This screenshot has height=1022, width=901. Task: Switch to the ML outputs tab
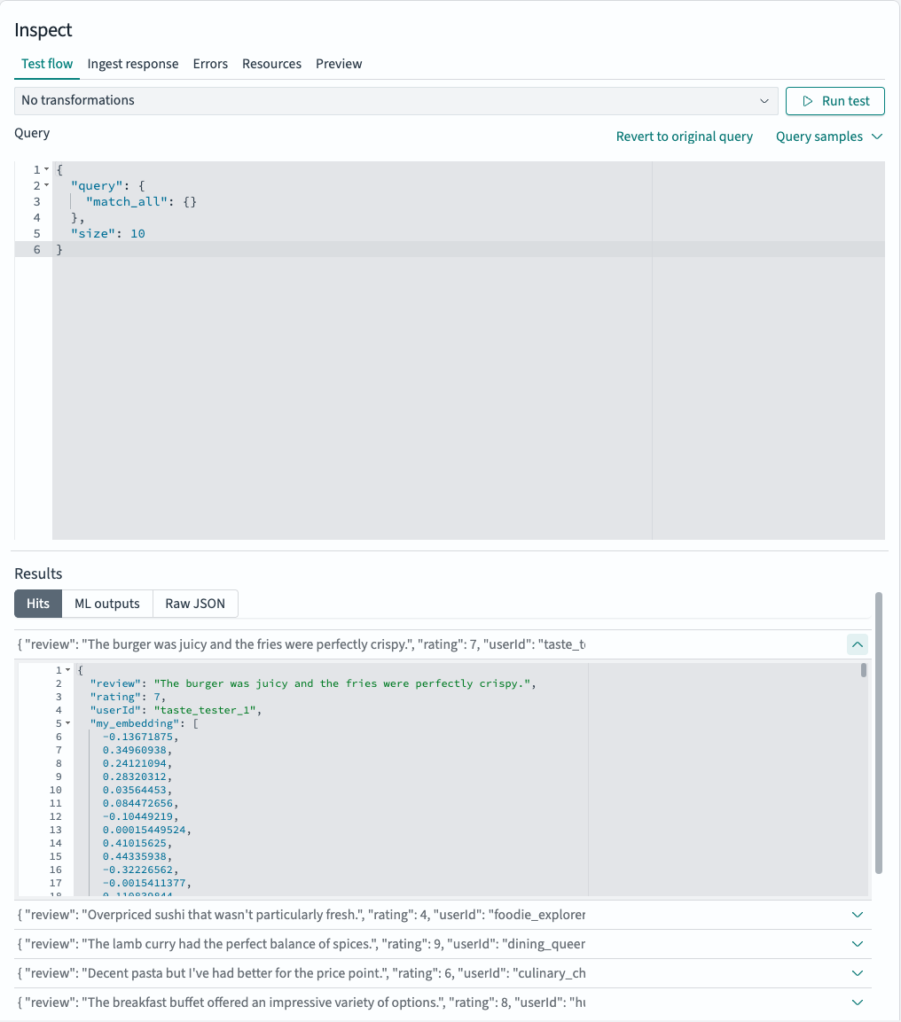tap(106, 604)
